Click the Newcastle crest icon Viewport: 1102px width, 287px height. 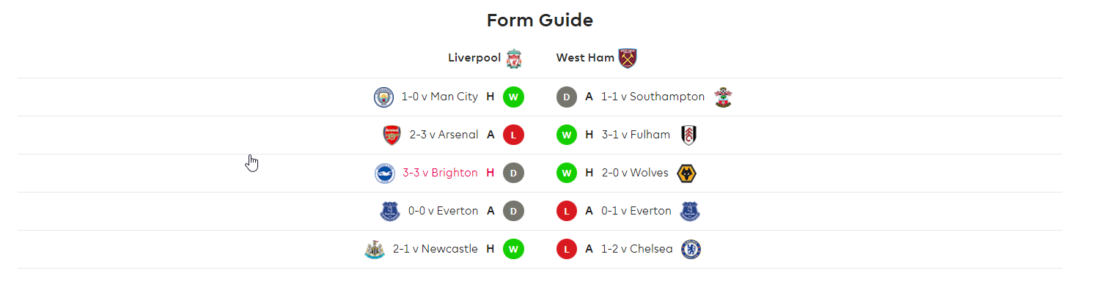[375, 250]
